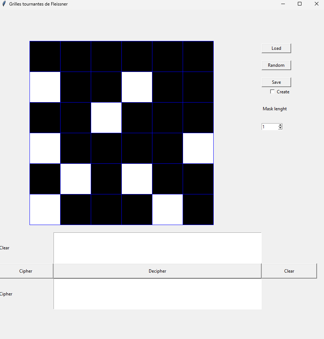This screenshot has height=339, width=324.
Task: Click the Decipher button
Action: [x=157, y=271]
